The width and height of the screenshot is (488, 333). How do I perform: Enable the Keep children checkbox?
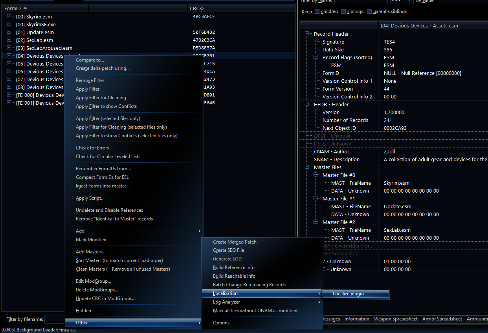(317, 11)
